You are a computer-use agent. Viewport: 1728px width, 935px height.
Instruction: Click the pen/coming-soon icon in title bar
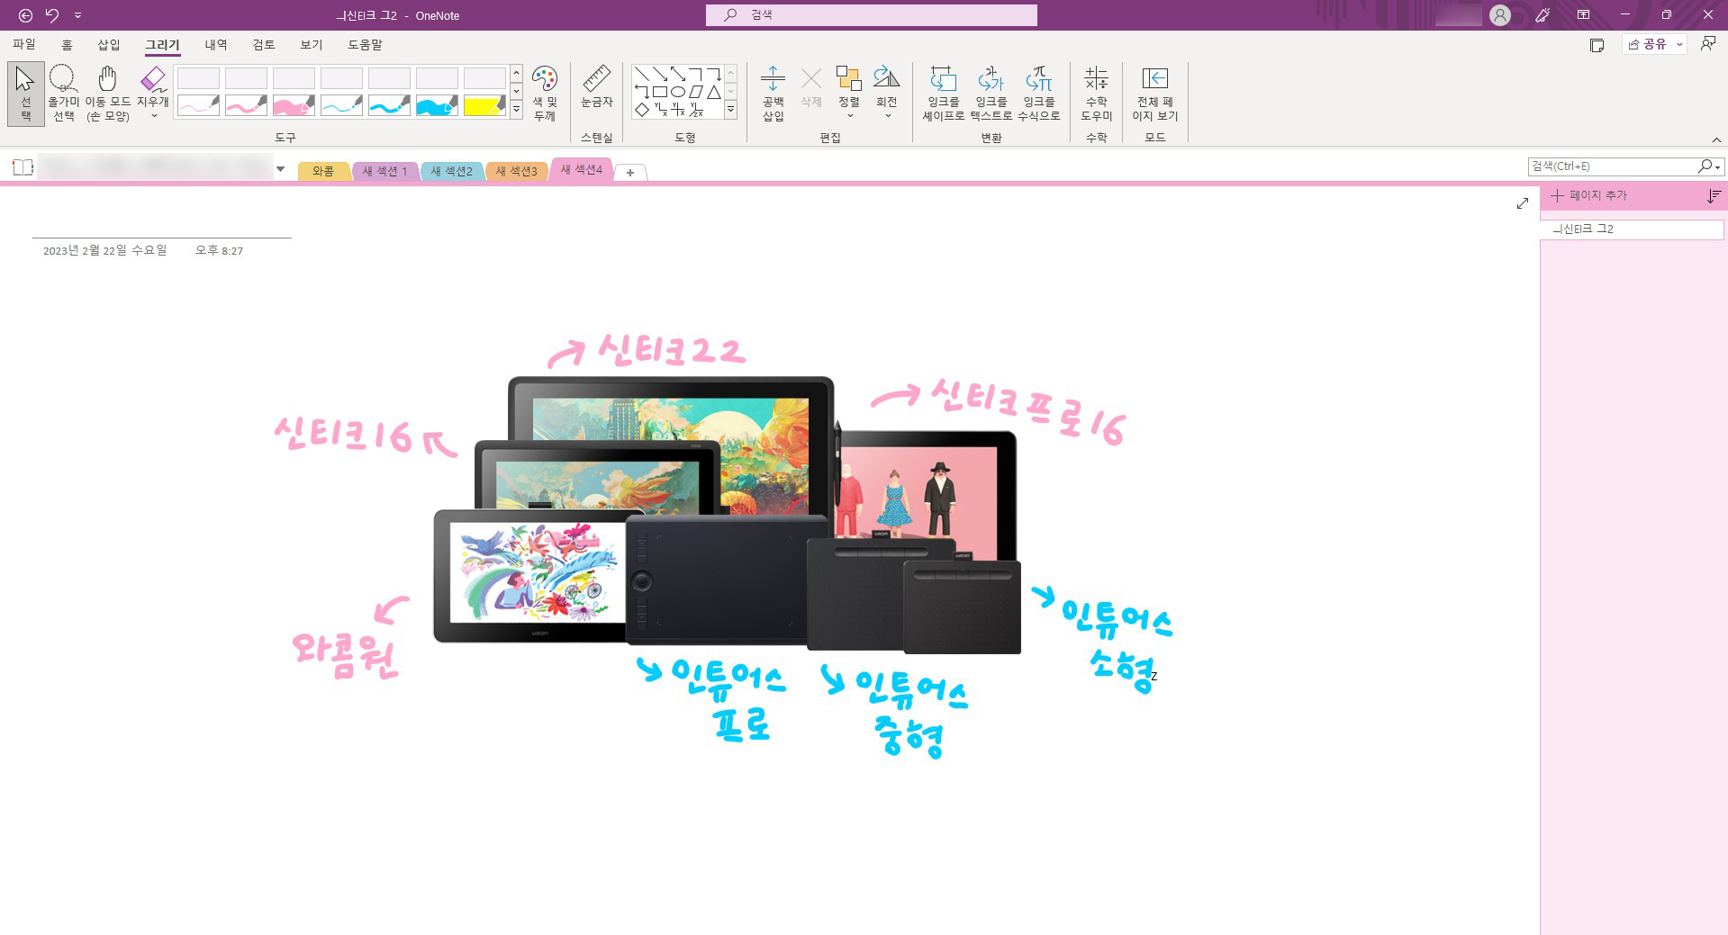click(1543, 15)
